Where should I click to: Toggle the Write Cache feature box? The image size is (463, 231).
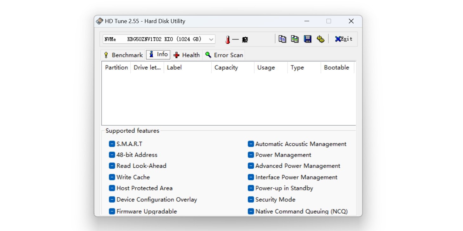click(x=112, y=177)
